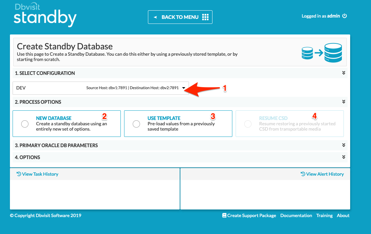Open the Training page

coord(324,215)
